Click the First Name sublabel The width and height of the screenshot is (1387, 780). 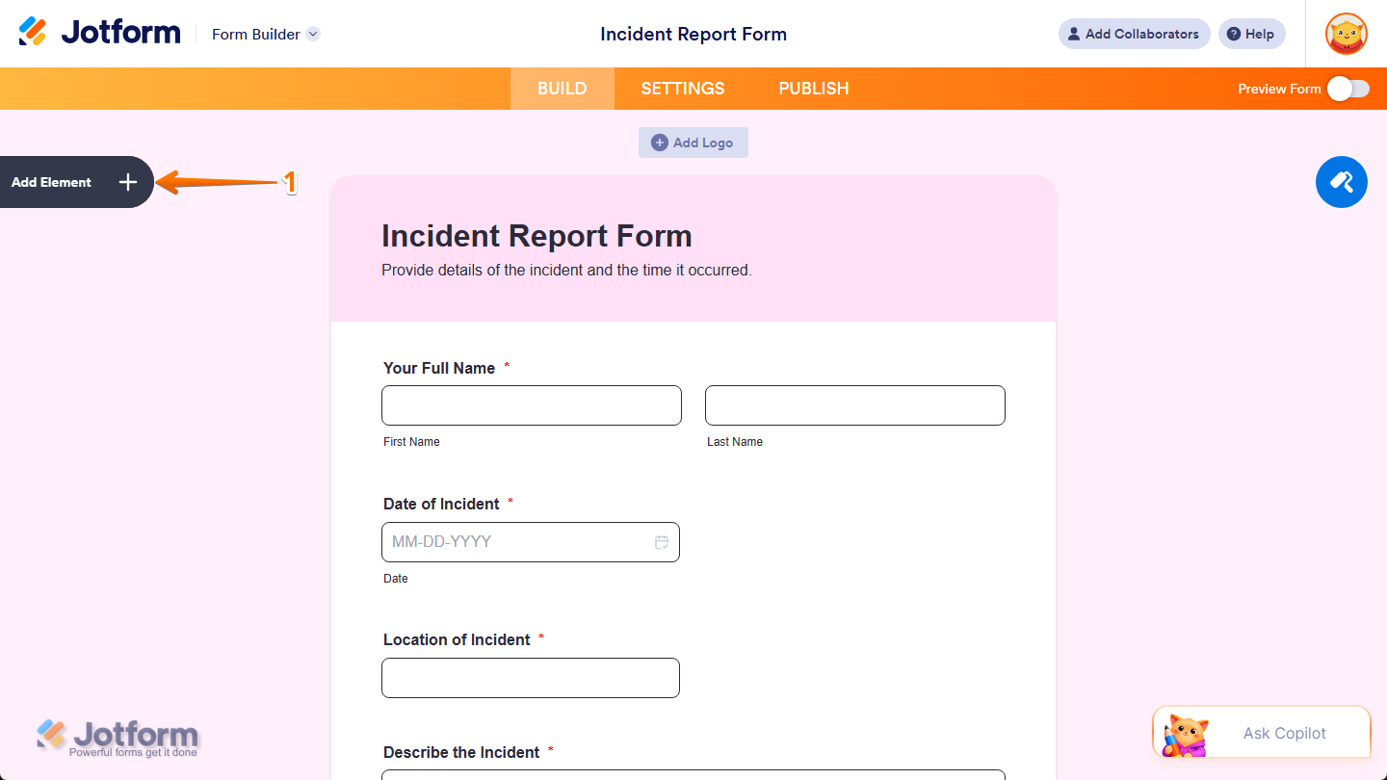(411, 442)
